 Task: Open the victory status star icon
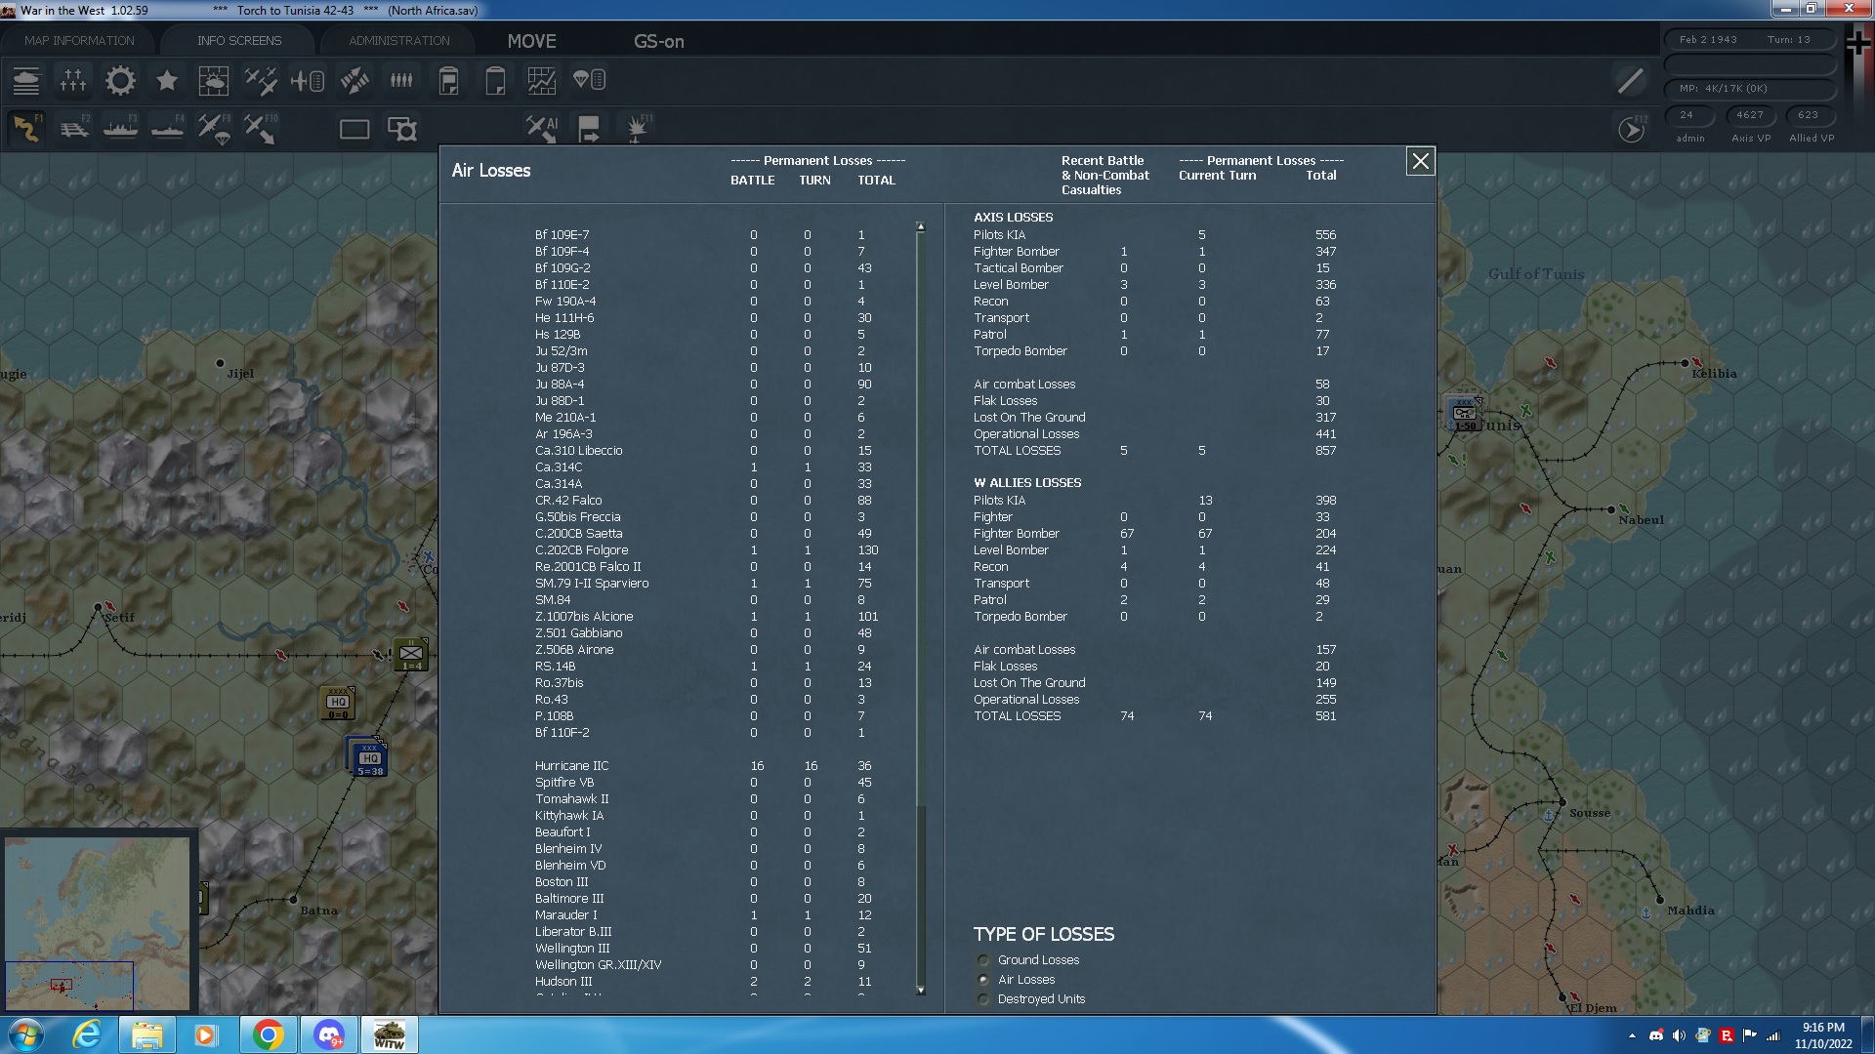[167, 81]
